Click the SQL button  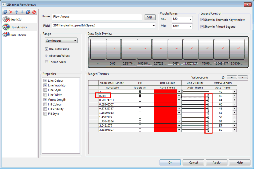click(x=150, y=17)
